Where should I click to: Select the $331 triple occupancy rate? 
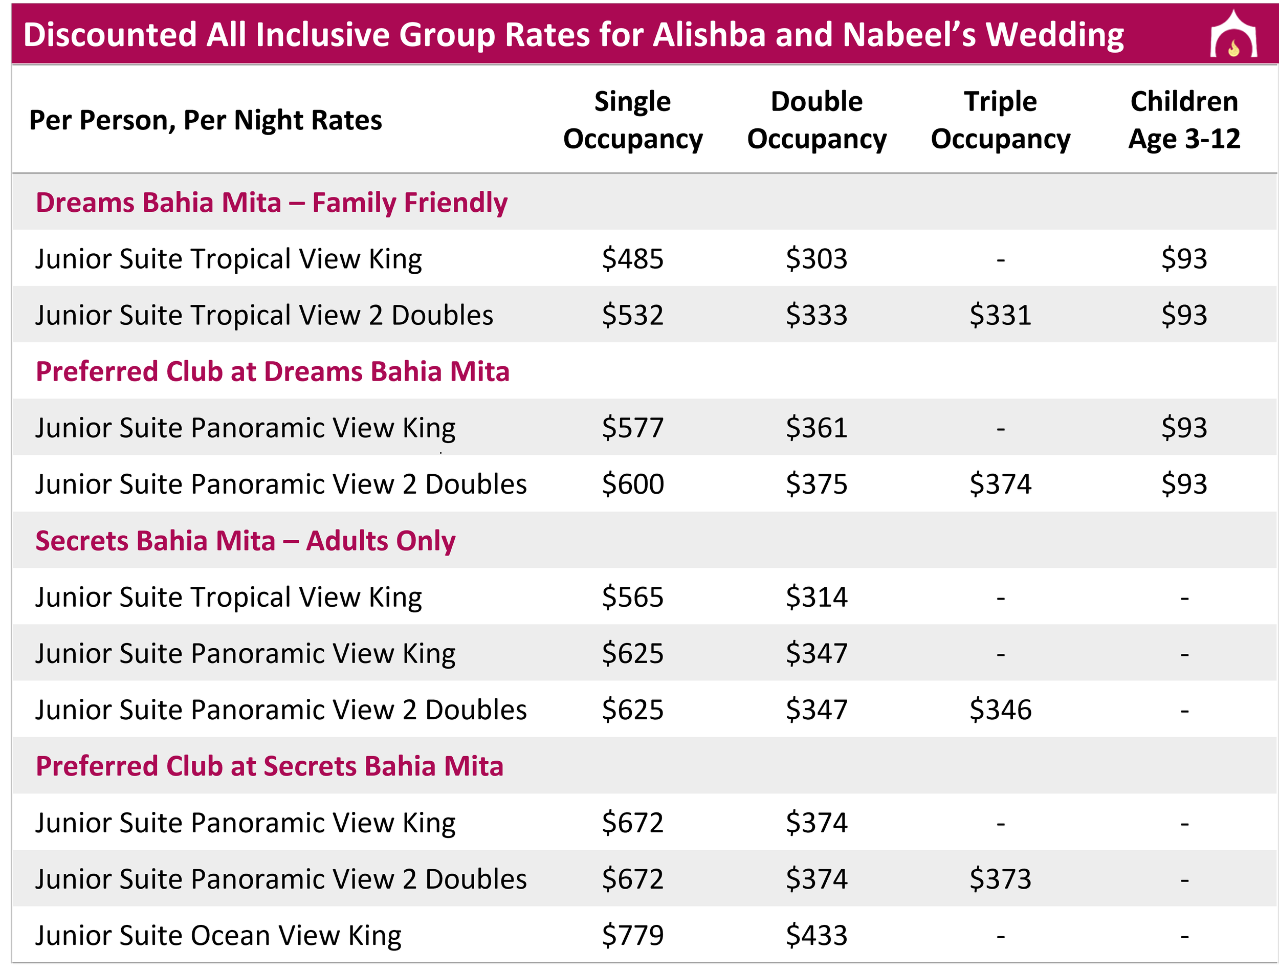[x=1001, y=315]
